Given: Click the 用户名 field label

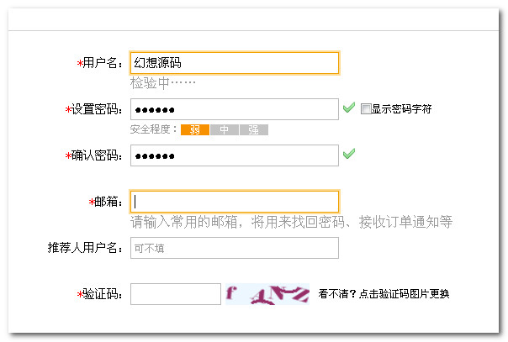Looking at the screenshot, I should (103, 63).
